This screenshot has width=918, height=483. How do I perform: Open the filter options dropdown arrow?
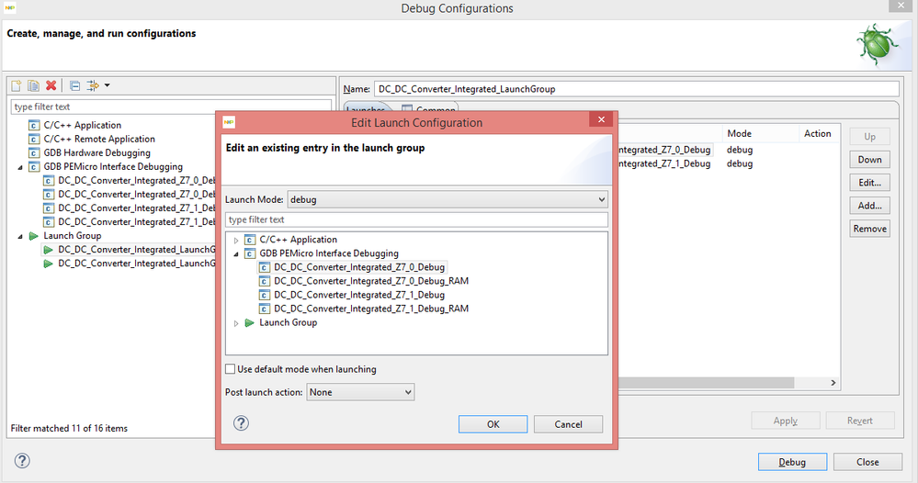(x=108, y=85)
